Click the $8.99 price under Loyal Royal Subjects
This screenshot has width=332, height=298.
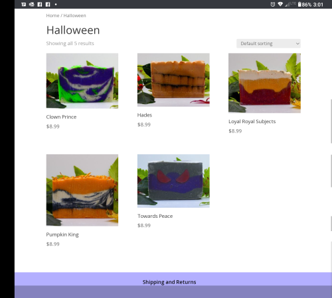[235, 131]
